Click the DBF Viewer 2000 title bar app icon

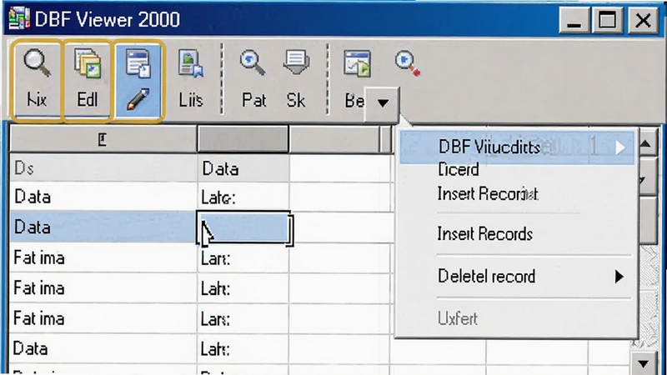click(19, 19)
